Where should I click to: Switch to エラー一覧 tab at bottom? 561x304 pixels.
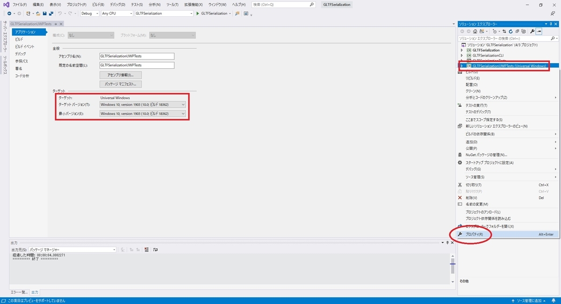pyautogui.click(x=19, y=292)
